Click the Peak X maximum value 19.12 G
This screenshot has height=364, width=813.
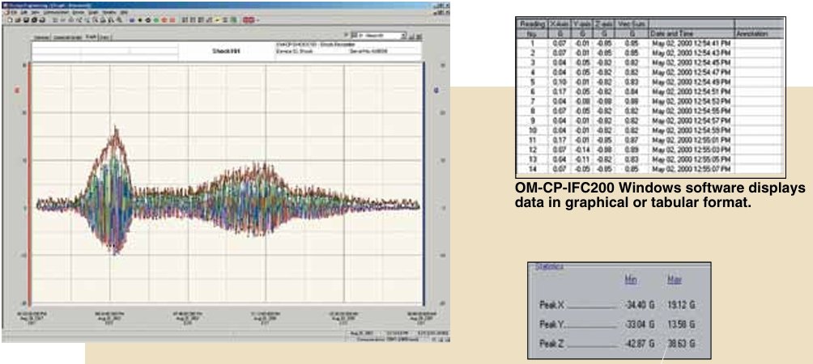click(x=680, y=305)
